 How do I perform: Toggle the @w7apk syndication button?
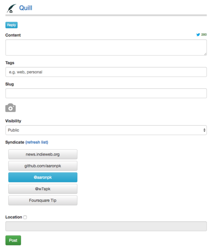click(43, 189)
